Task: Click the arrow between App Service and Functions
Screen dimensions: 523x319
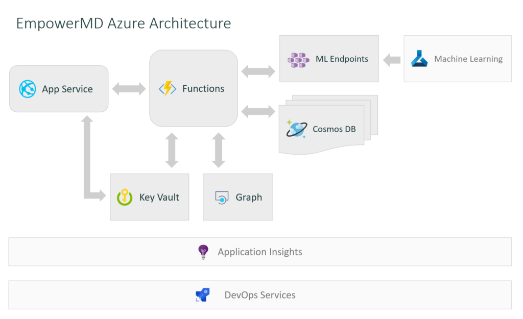Action: click(129, 88)
